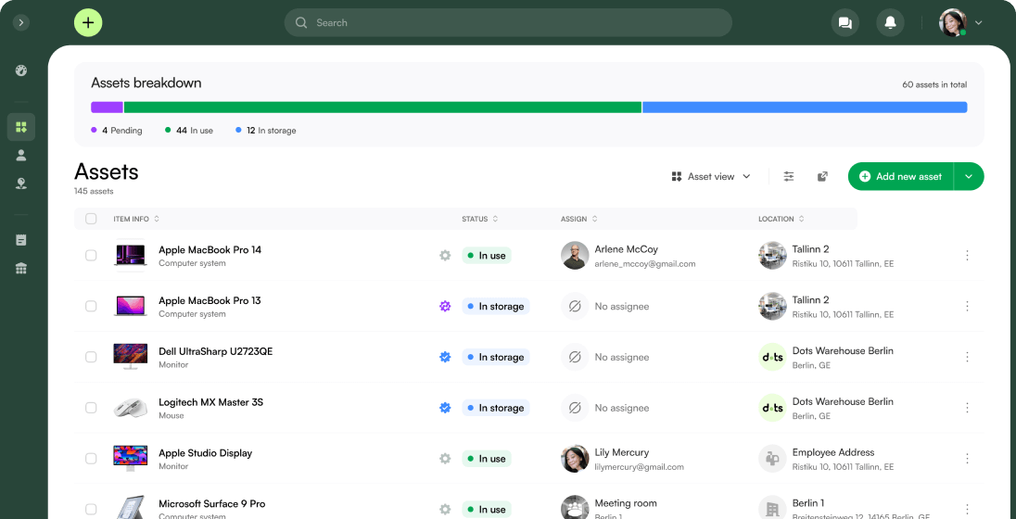Click In storage status of MacBook Pro 13

(x=496, y=306)
